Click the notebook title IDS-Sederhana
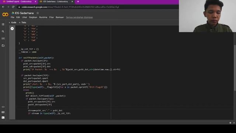 24,13
